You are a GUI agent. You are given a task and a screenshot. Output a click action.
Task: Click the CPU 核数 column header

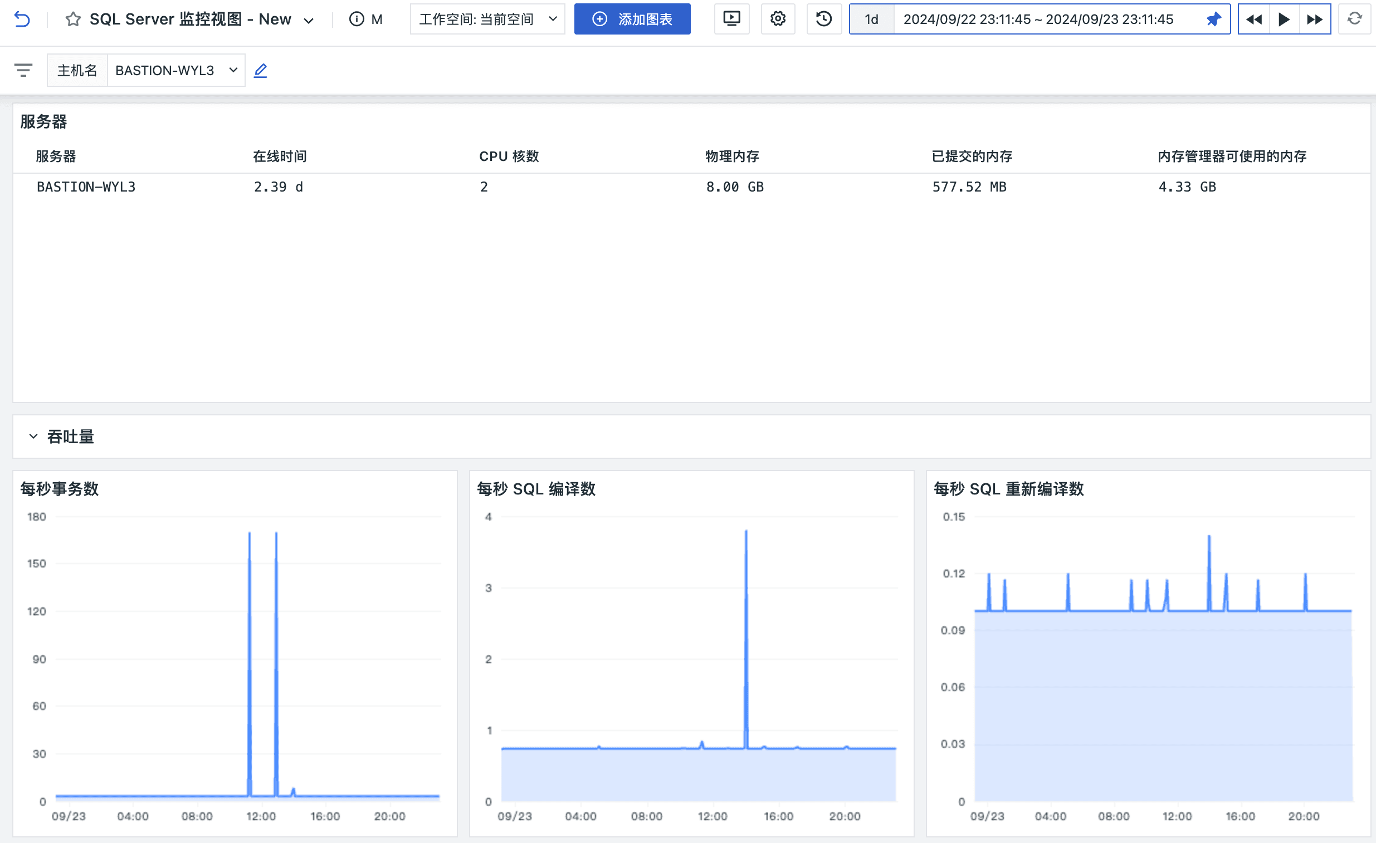tap(509, 156)
